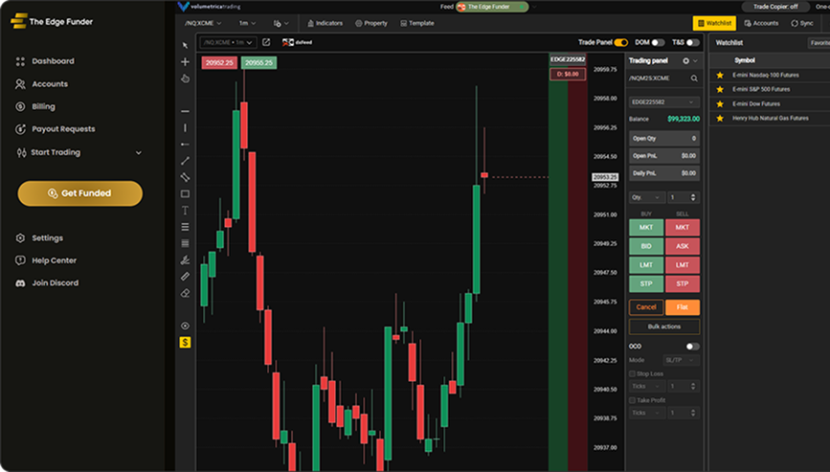
Task: Click Join Discord link
Action: (x=47, y=283)
